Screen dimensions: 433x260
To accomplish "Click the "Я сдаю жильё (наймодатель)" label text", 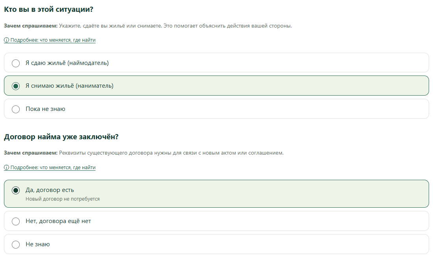I will pyautogui.click(x=67, y=63).
